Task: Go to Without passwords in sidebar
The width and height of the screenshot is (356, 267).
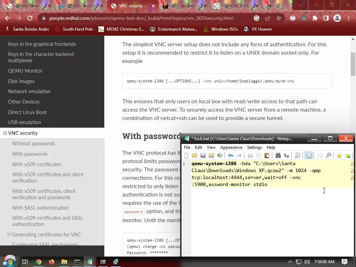Action: click(33, 144)
